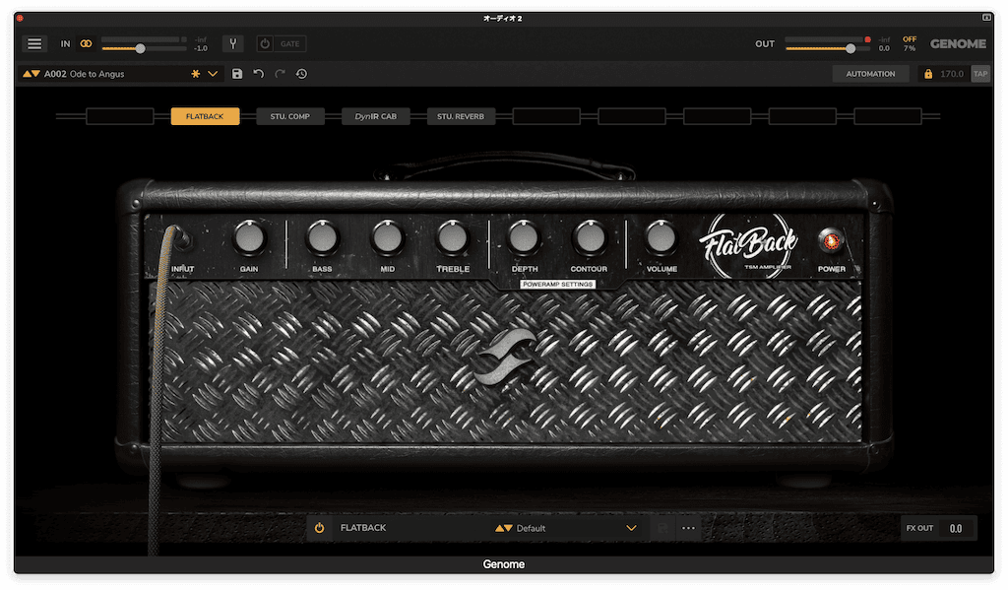Toggle the amp POWER switch
The image size is (1008, 590).
pos(831,240)
